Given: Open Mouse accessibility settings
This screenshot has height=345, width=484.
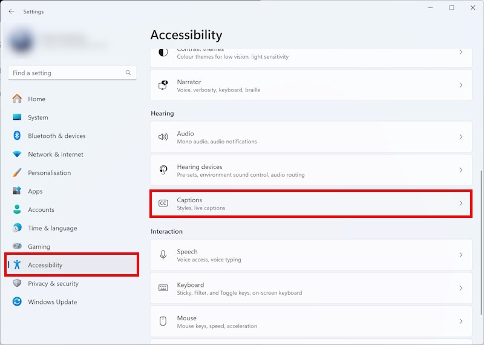Looking at the screenshot, I should [310, 321].
